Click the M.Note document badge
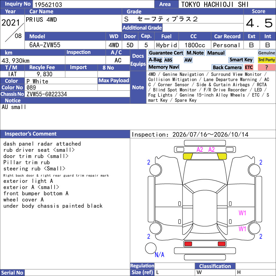The height and width of the screenshot is (276, 276). tap(195, 53)
